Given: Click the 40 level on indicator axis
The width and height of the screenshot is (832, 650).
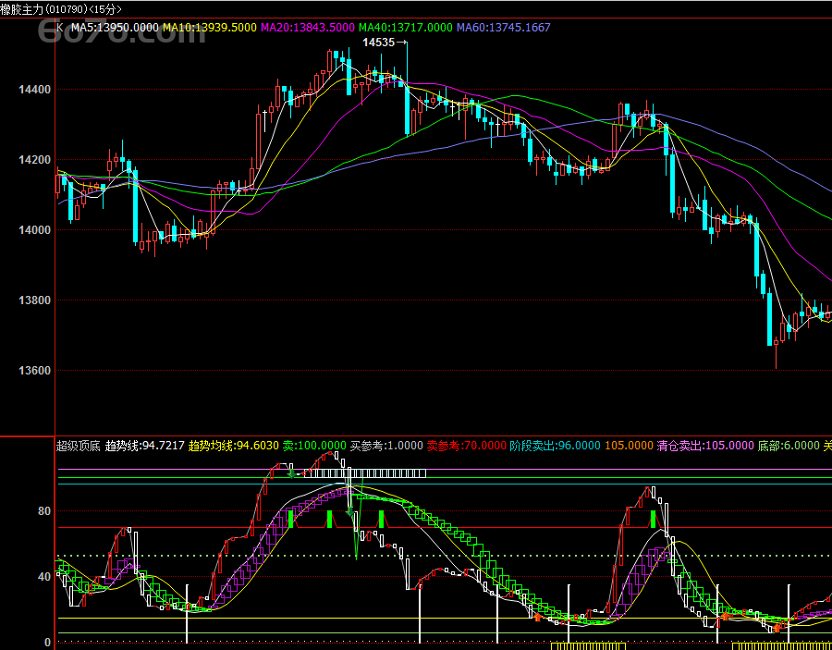Looking at the screenshot, I should pyautogui.click(x=43, y=577).
